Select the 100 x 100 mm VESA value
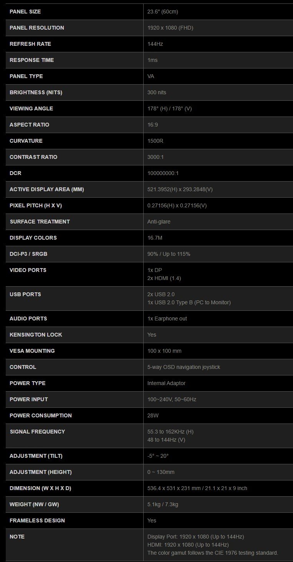This screenshot has width=293, height=562. click(x=164, y=351)
